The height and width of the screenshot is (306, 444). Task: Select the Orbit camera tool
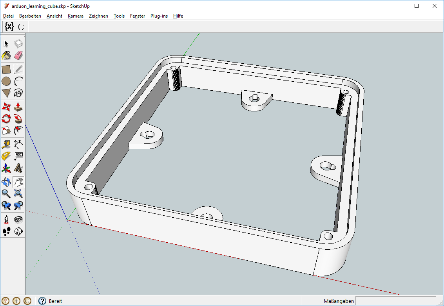(6, 182)
